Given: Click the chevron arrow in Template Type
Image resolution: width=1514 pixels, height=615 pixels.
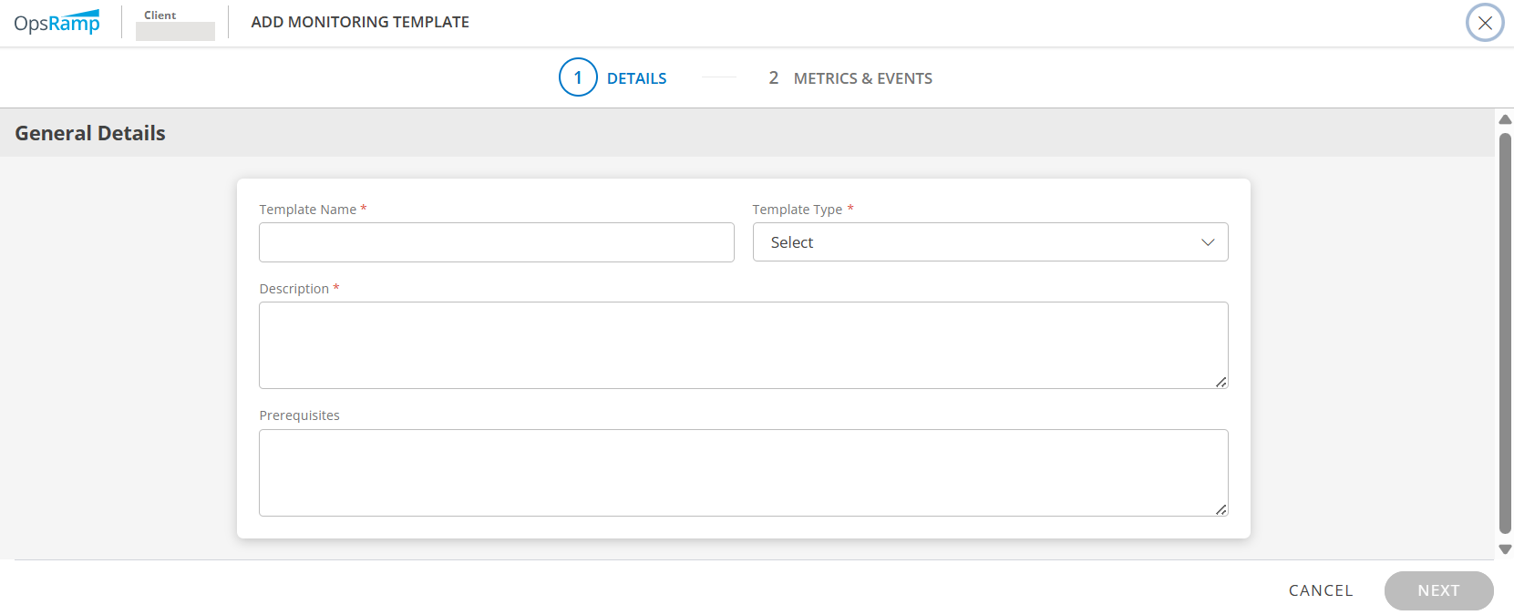Looking at the screenshot, I should (1208, 242).
